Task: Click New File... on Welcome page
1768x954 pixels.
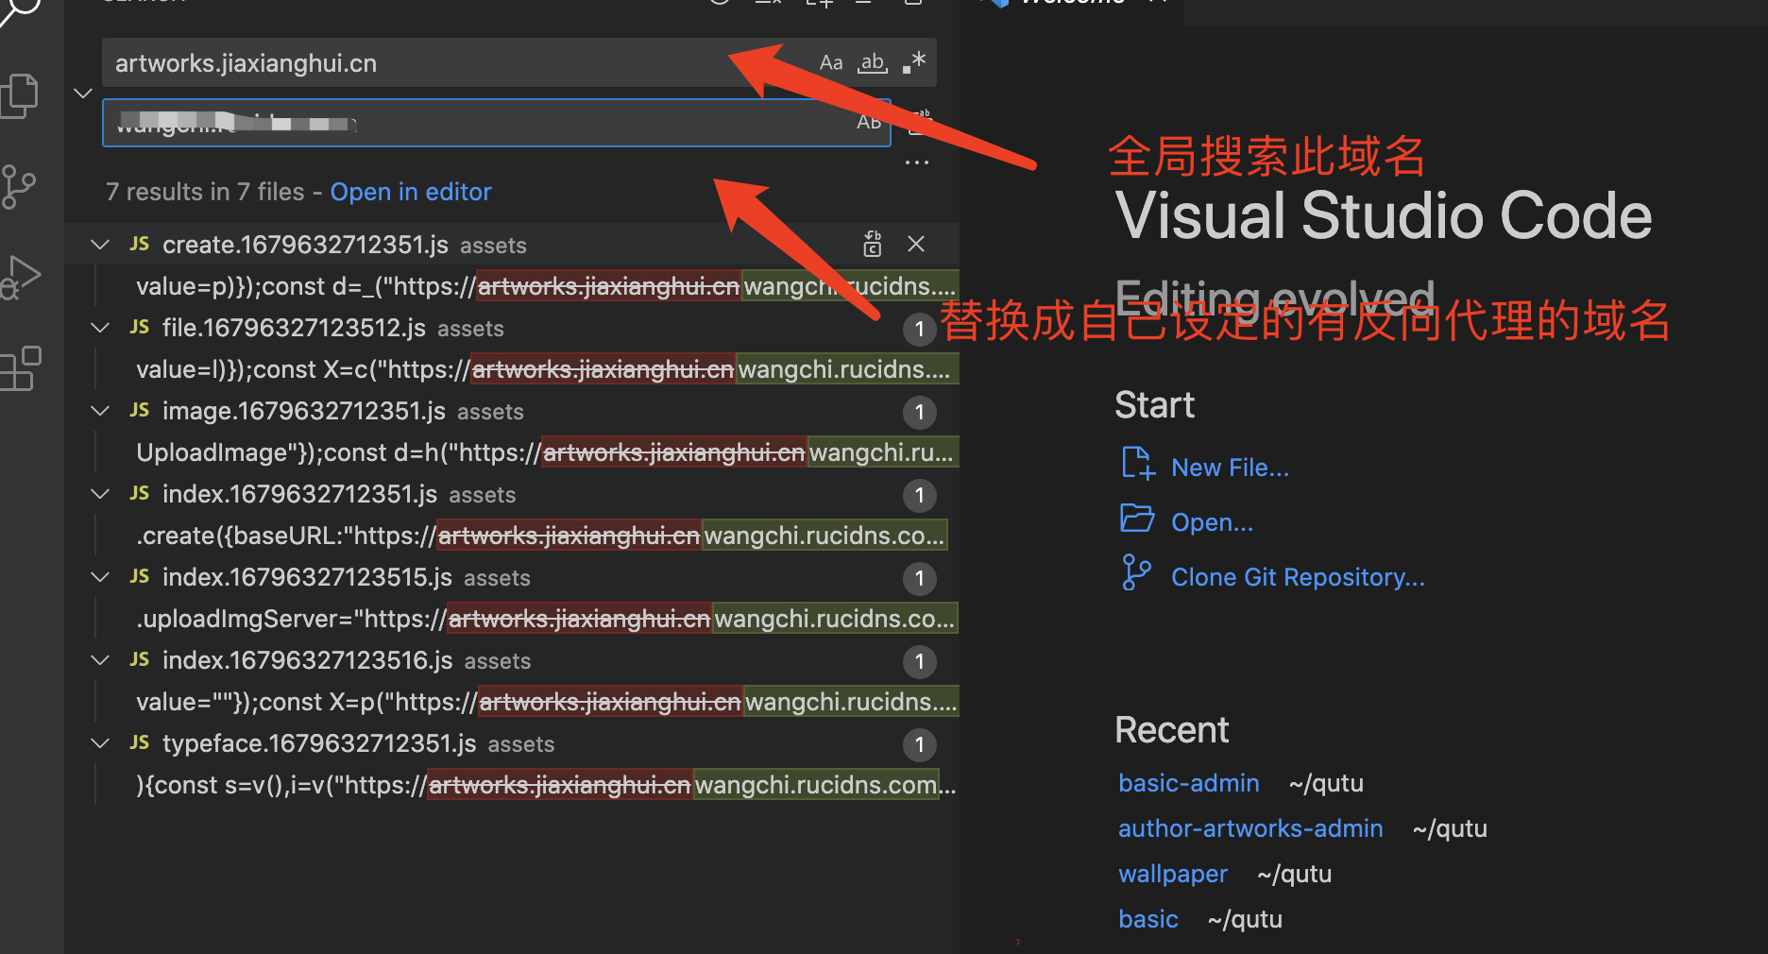Action: [1230, 468]
